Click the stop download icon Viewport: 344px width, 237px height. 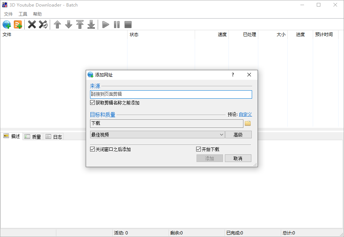coord(128,24)
